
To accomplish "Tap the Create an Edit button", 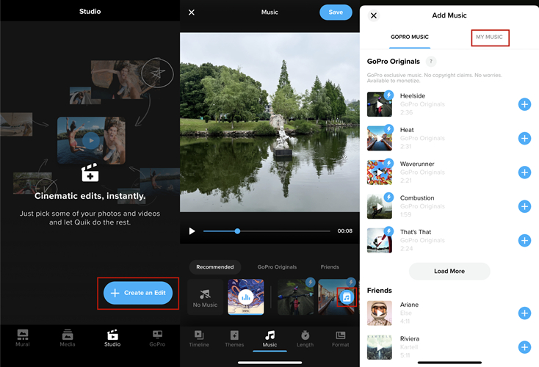I will tap(138, 293).
